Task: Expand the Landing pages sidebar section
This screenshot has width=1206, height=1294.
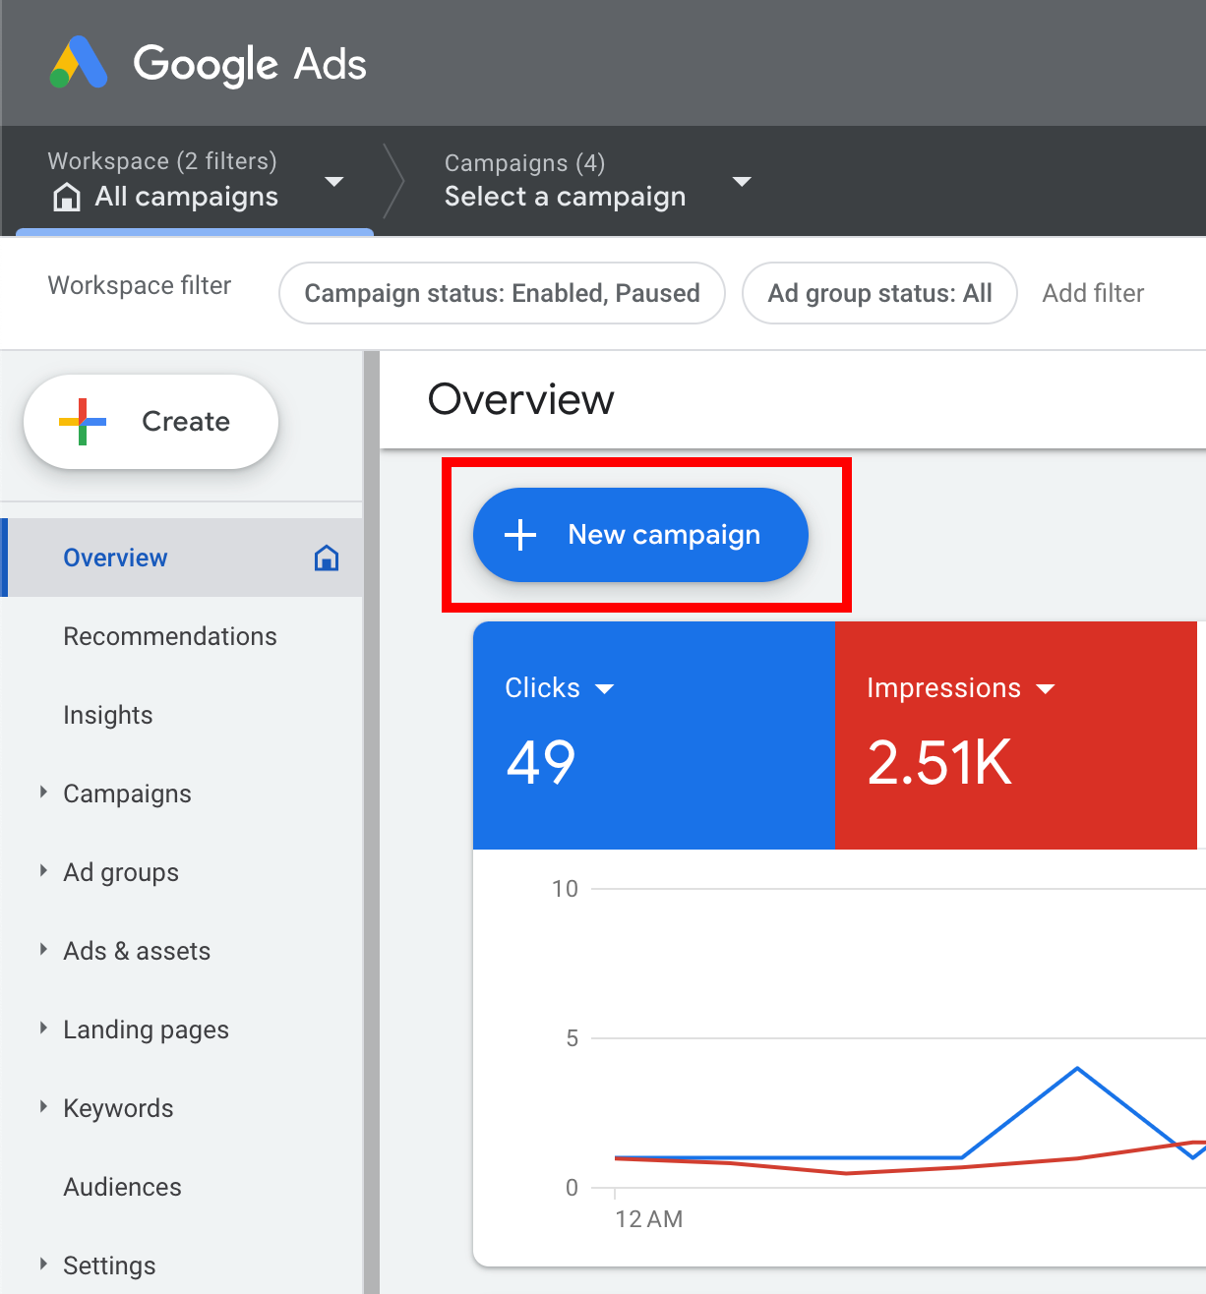Action: [43, 1028]
